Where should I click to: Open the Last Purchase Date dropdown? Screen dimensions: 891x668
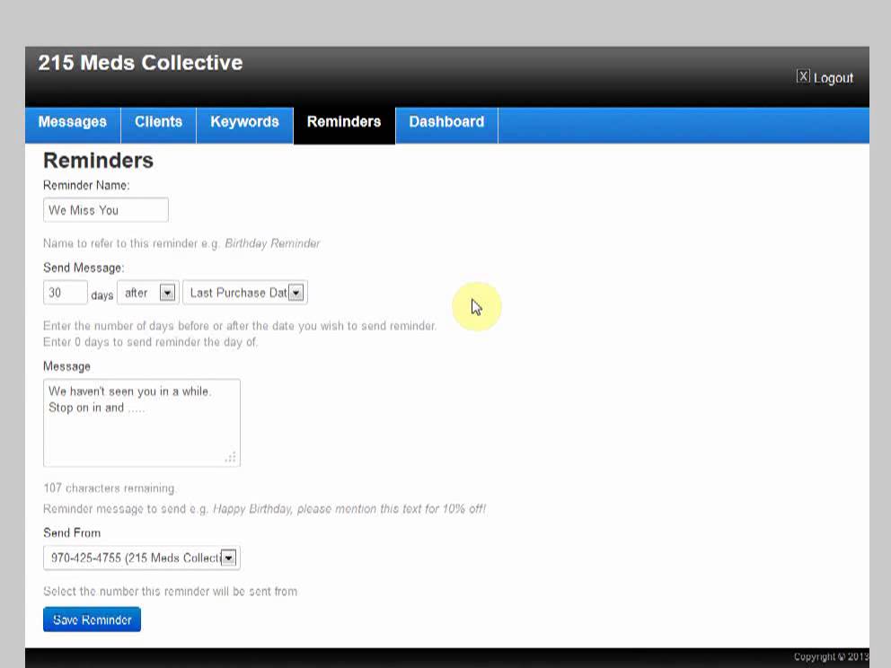click(x=244, y=293)
